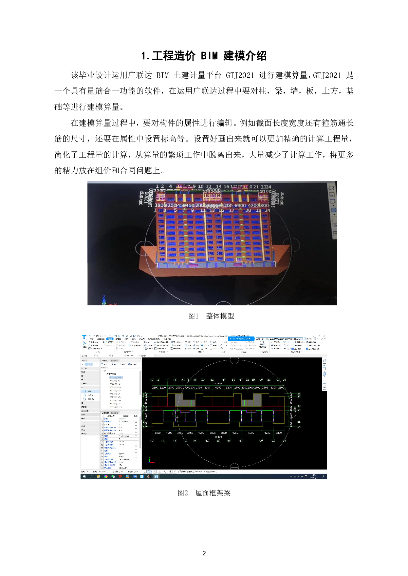Switch to second tab beside 构件列表
The image size is (408, 576).
[115, 360]
